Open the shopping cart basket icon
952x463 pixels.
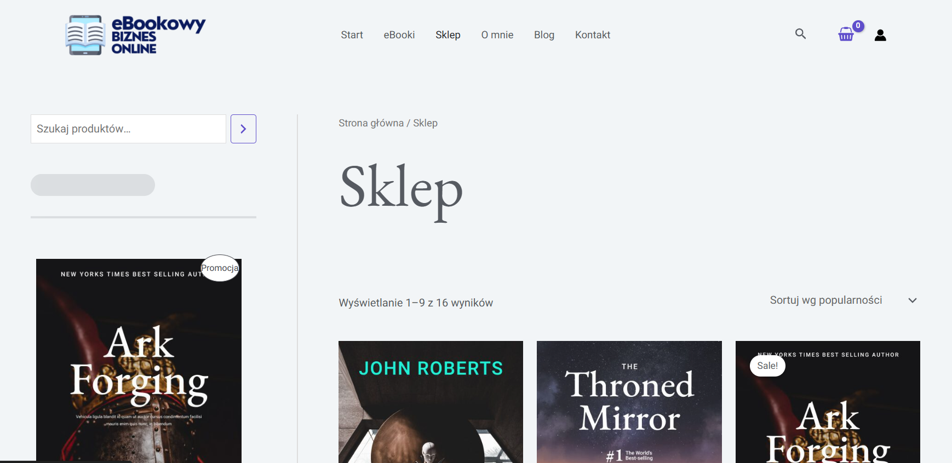846,35
